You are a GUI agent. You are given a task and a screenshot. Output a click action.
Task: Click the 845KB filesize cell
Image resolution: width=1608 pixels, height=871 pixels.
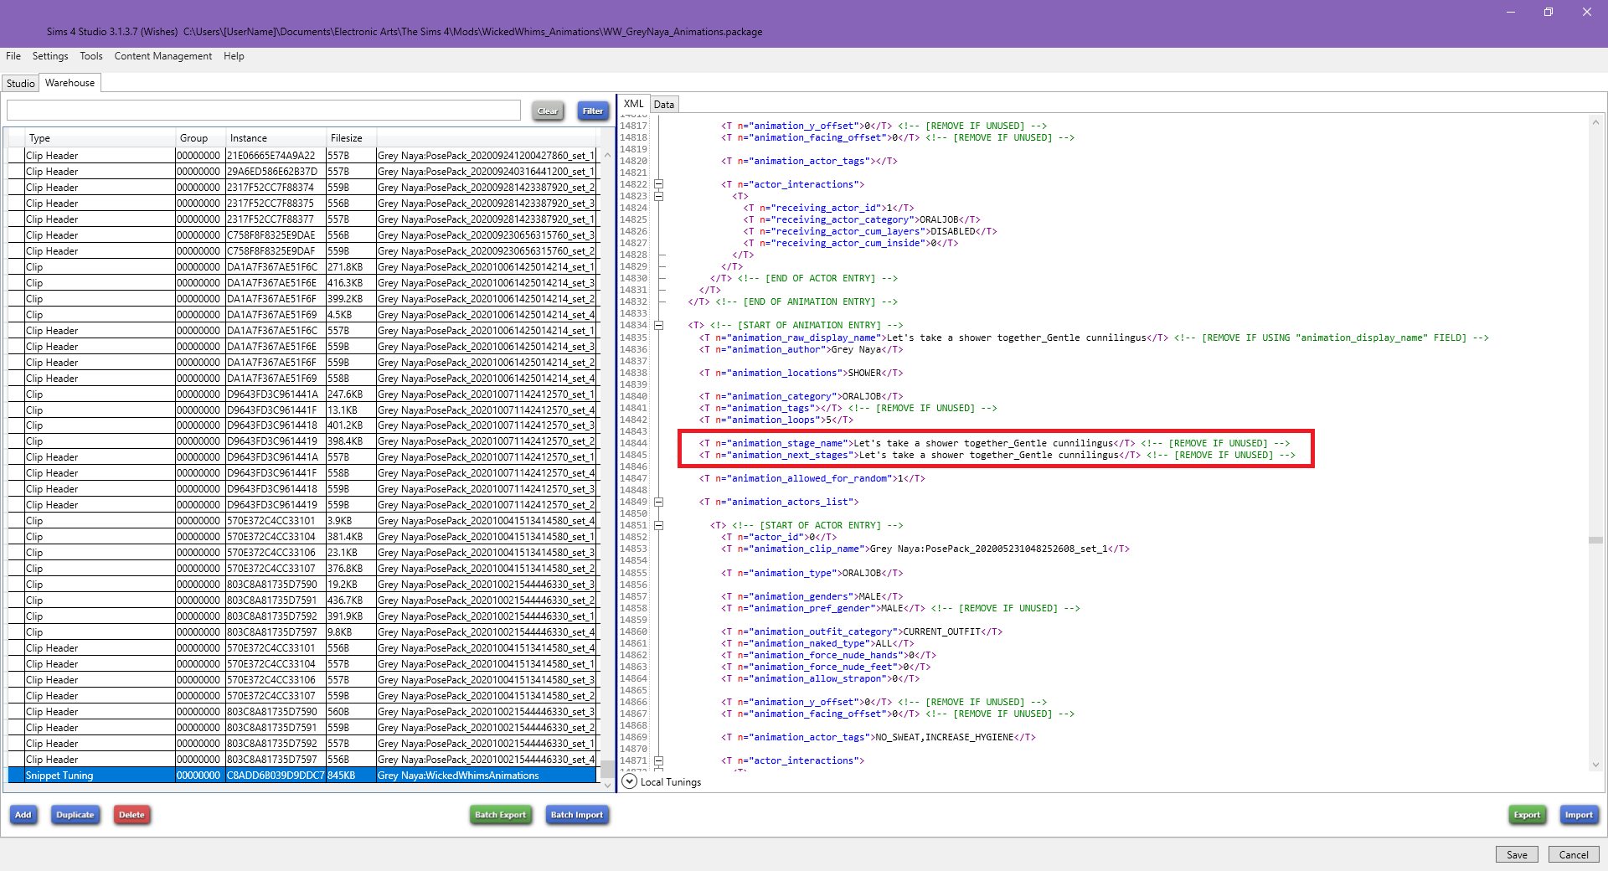(x=351, y=776)
